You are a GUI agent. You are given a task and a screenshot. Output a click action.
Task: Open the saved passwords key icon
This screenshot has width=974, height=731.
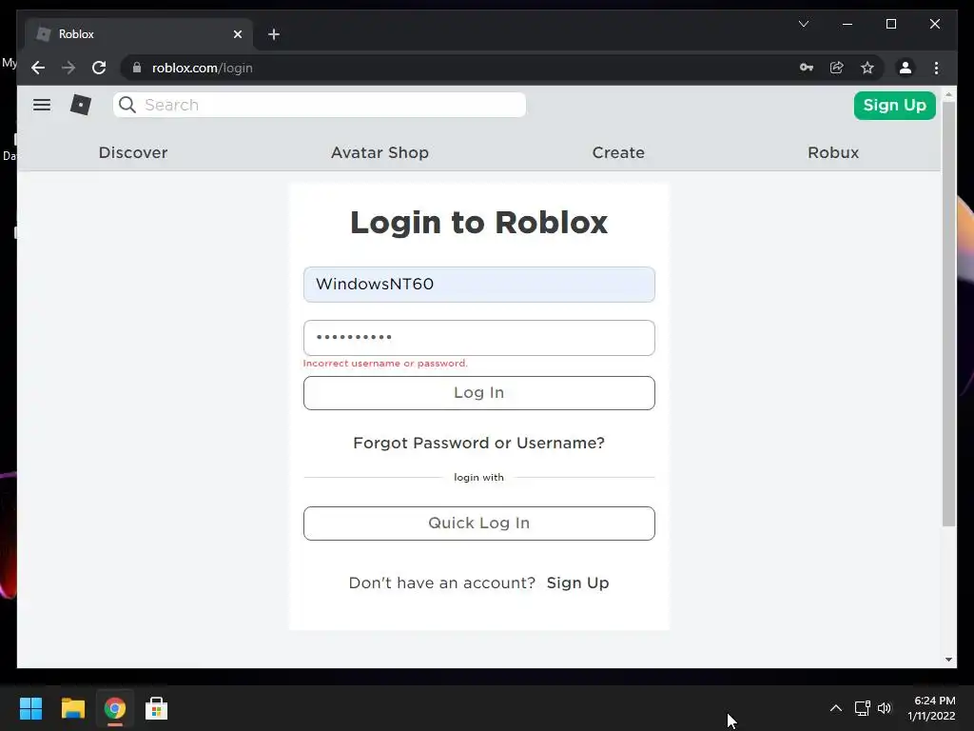(x=807, y=68)
